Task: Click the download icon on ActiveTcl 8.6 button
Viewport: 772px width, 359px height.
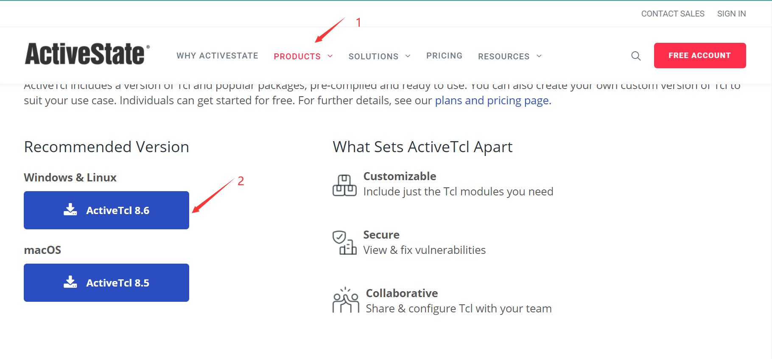Action: pos(70,210)
